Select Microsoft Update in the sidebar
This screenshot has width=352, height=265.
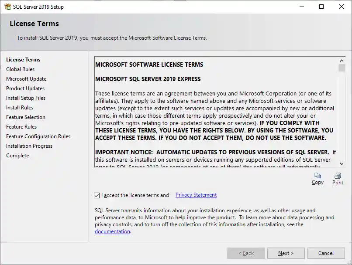click(x=25, y=78)
